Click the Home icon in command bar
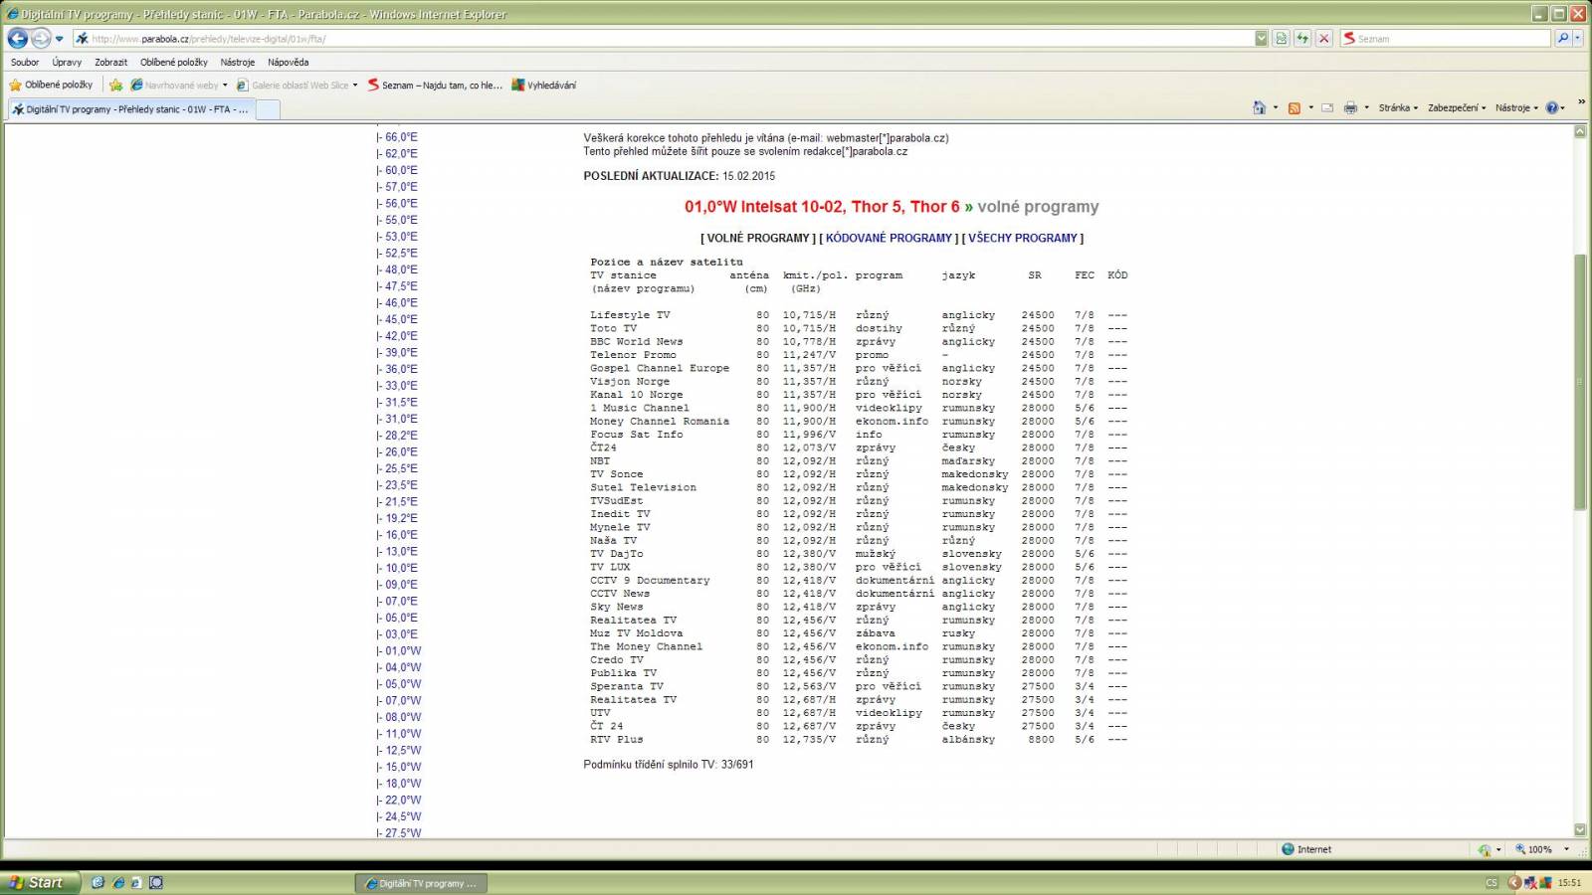The width and height of the screenshot is (1592, 895). (1259, 107)
